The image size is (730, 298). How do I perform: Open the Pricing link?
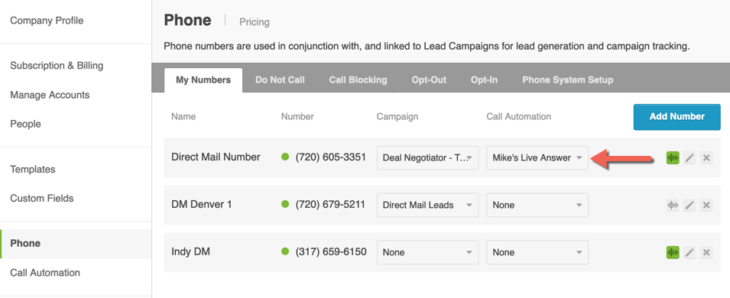pos(255,22)
